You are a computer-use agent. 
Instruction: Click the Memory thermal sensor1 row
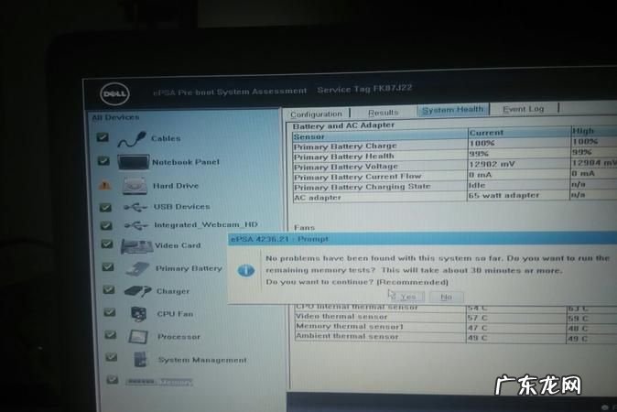[456, 327]
